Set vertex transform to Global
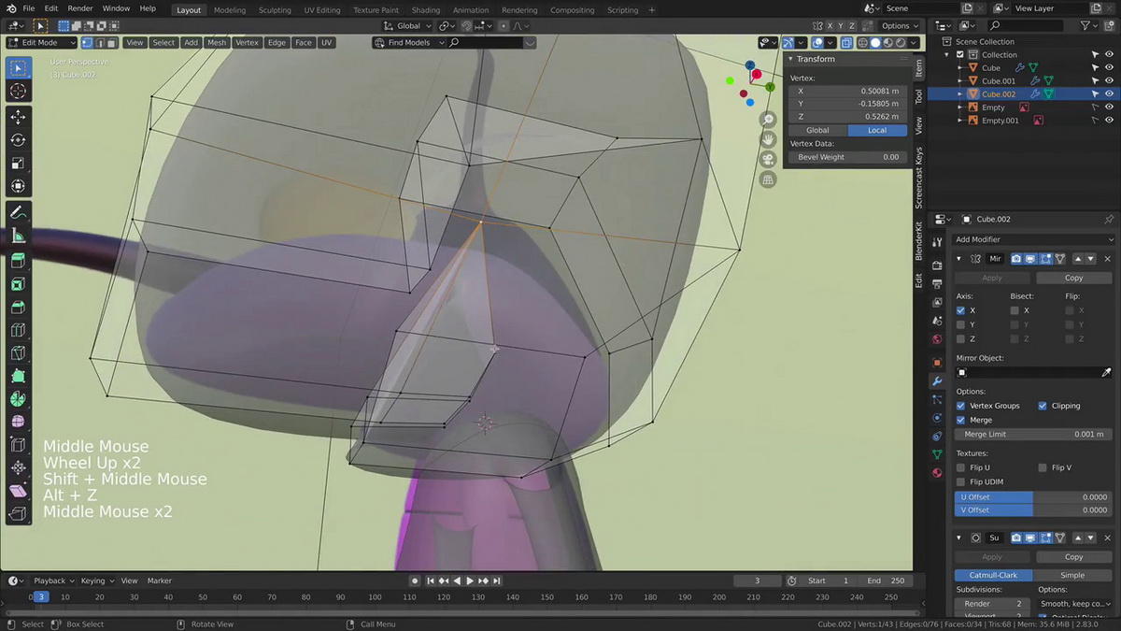Screen dimensions: 1121x631 817,130
